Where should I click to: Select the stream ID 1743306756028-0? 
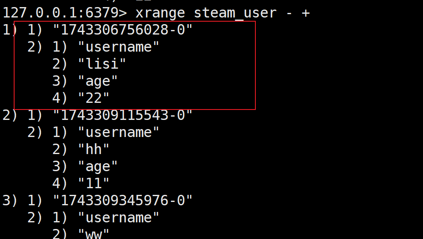point(122,30)
